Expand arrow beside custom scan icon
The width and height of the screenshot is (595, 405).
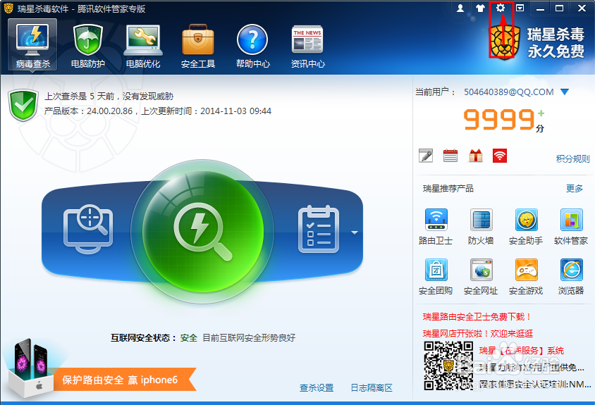click(x=355, y=232)
